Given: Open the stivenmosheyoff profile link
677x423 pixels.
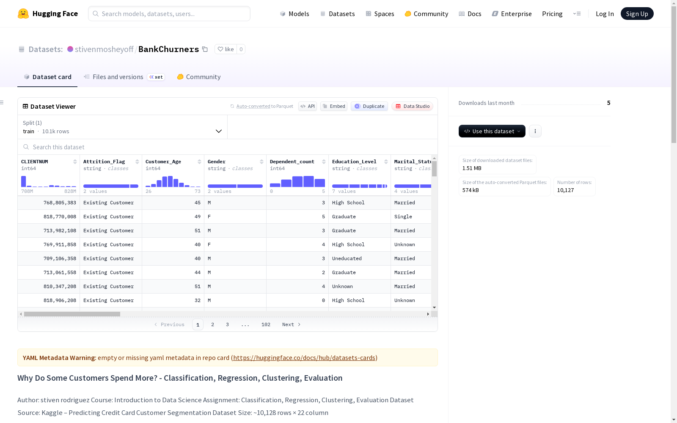Looking at the screenshot, I should point(104,49).
